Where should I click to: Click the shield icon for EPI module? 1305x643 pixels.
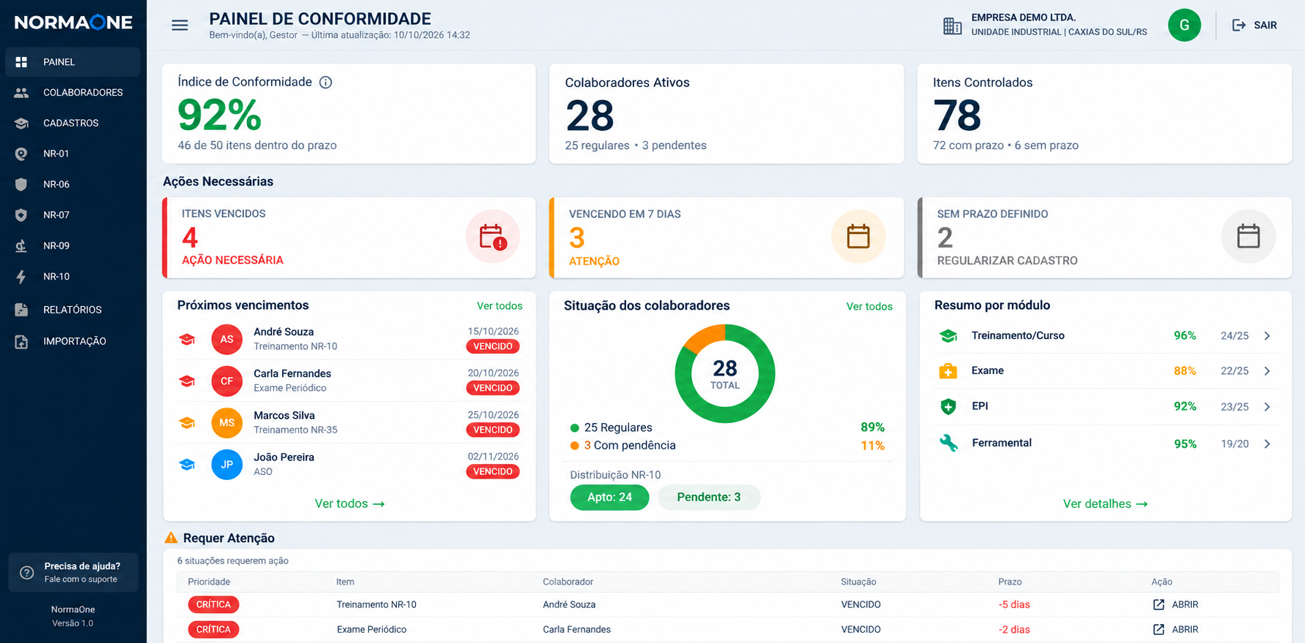[x=948, y=406]
